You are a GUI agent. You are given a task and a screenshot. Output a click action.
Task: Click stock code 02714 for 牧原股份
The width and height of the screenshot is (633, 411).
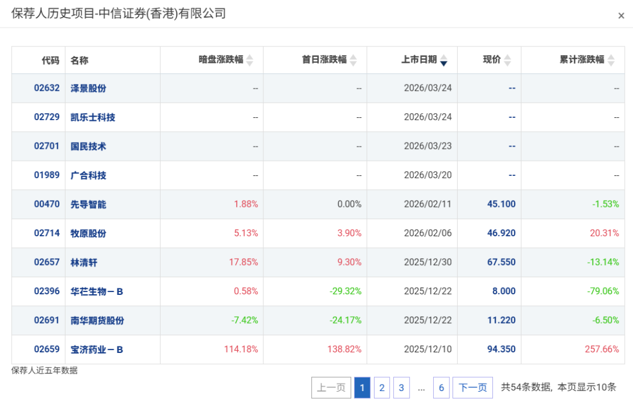tap(47, 233)
